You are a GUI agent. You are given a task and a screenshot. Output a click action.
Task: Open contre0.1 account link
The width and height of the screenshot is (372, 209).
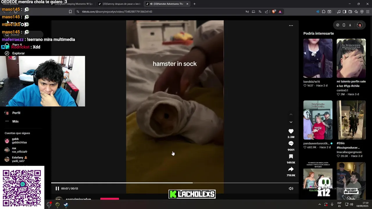click(x=342, y=90)
